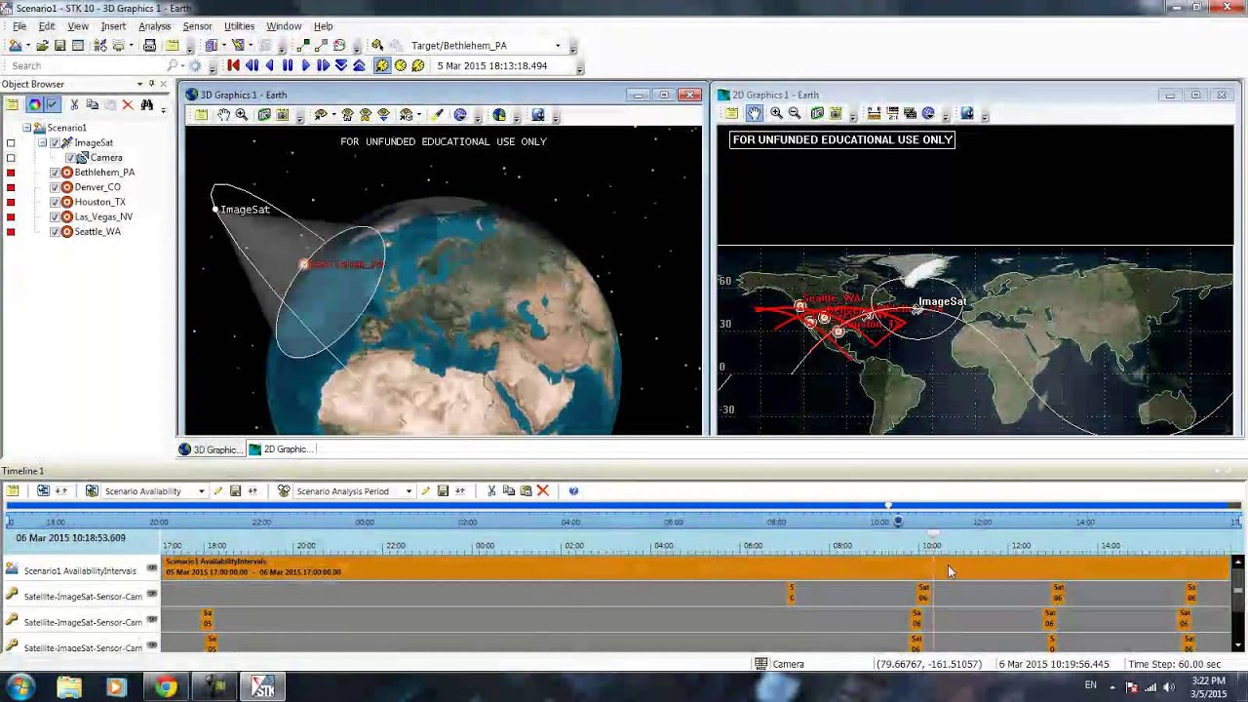Collapse the ImageSat tree node
The height and width of the screenshot is (702, 1248).
[42, 142]
